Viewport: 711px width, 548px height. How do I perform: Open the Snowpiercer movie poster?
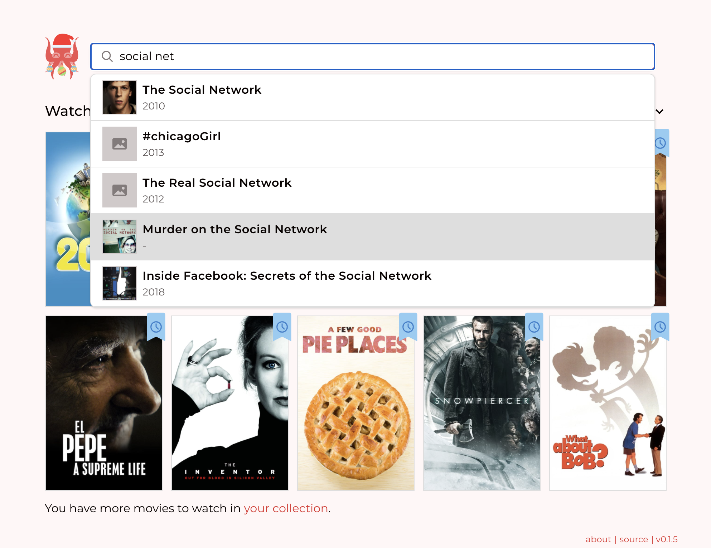pyautogui.click(x=482, y=403)
